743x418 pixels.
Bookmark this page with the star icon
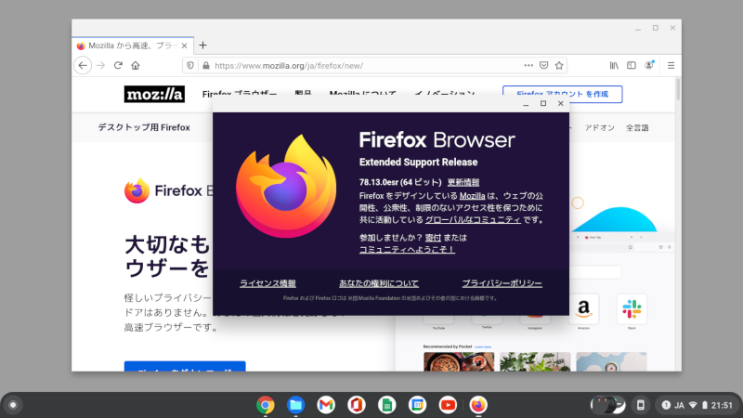click(559, 65)
